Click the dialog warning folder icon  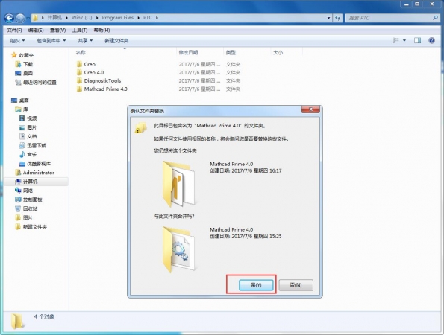pos(140,128)
